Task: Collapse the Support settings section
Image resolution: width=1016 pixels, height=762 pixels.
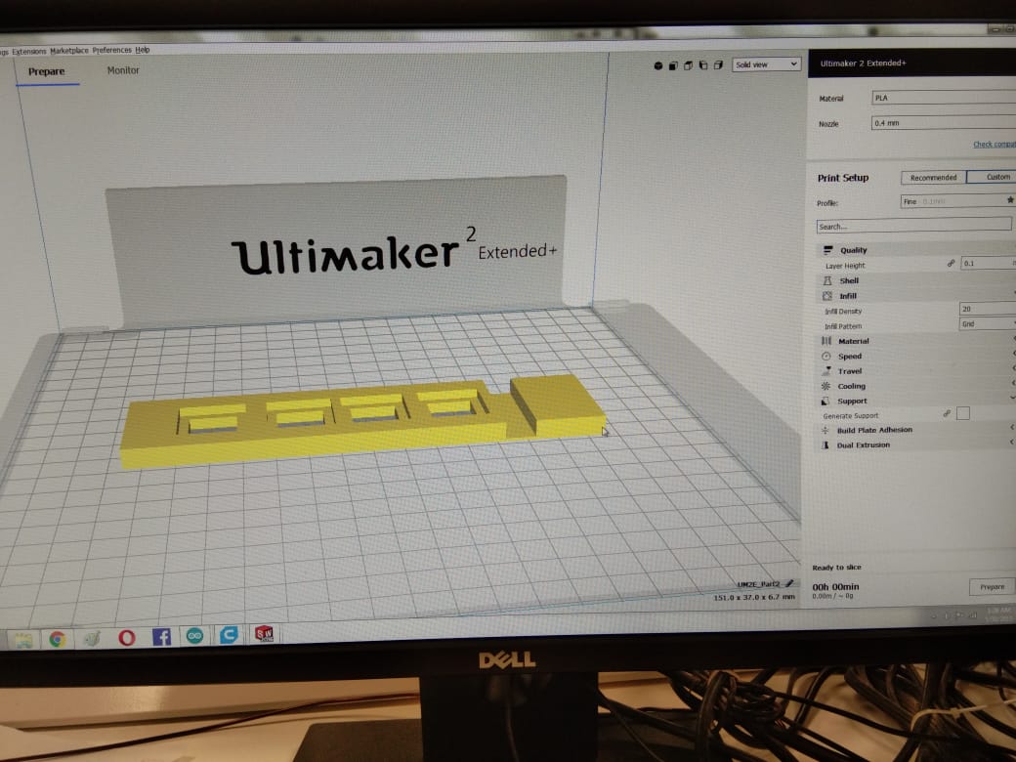Action: [x=915, y=402]
